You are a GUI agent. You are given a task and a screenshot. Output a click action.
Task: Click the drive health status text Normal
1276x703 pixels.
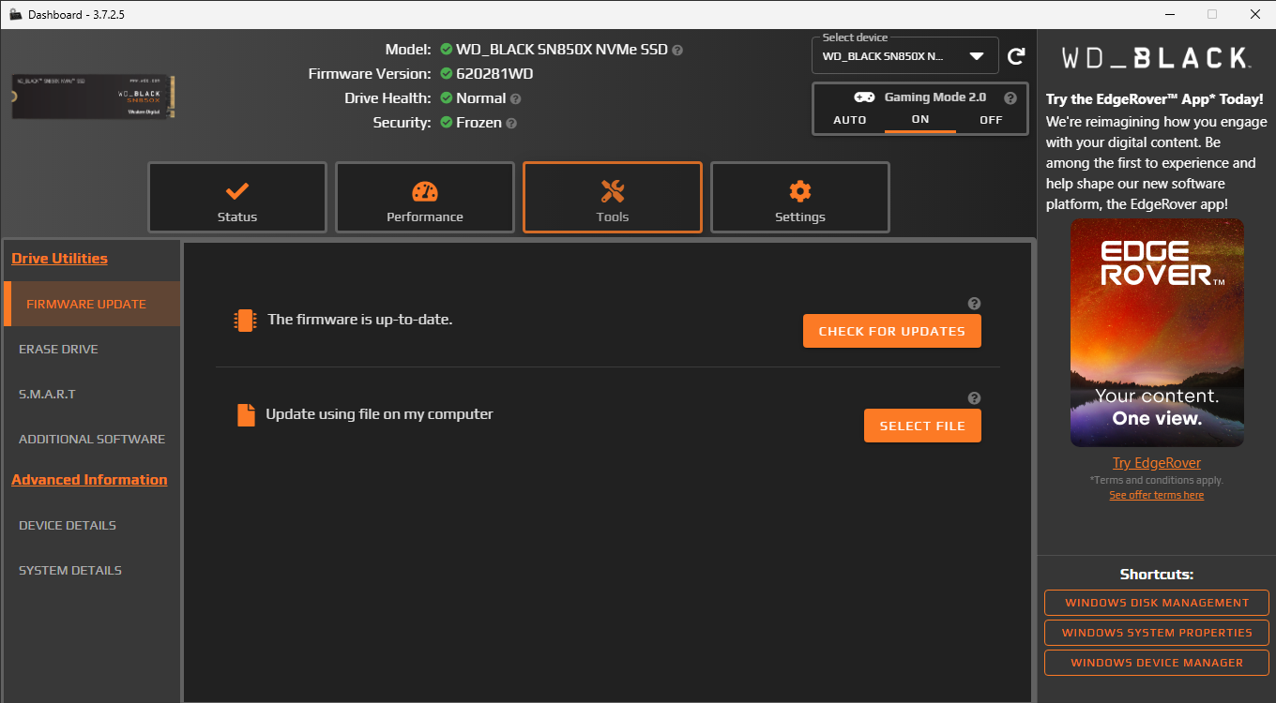[481, 98]
